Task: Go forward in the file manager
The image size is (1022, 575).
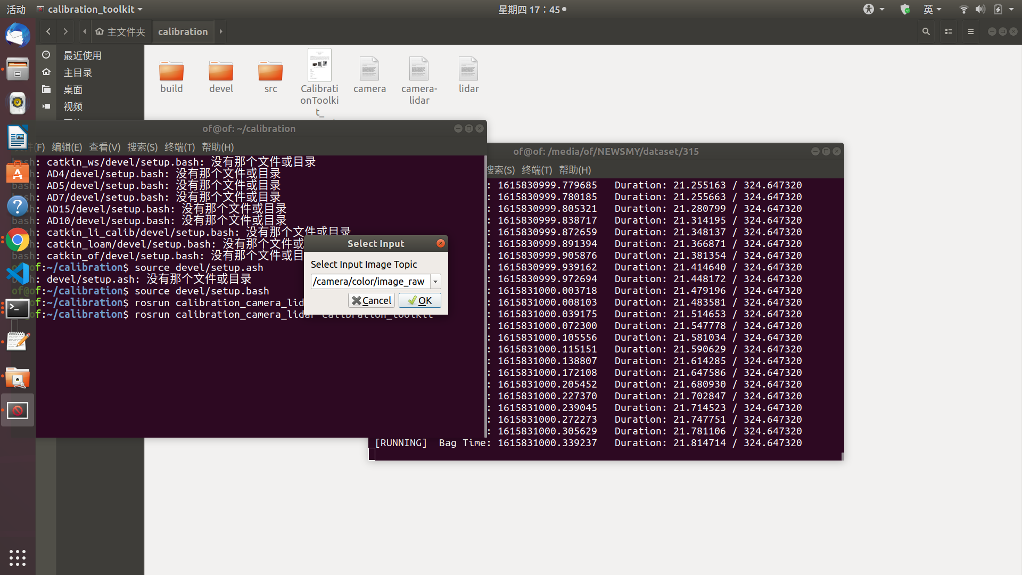Action: (x=65, y=31)
